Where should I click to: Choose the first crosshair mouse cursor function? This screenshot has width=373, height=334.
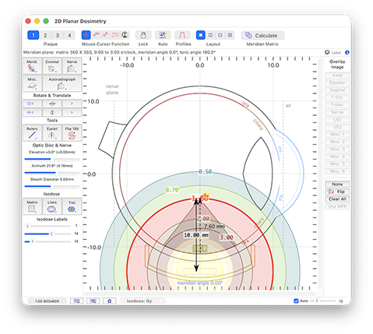click(86, 35)
